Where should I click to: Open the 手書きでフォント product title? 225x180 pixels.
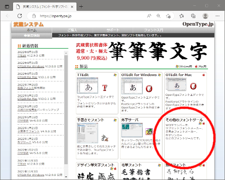90,120
